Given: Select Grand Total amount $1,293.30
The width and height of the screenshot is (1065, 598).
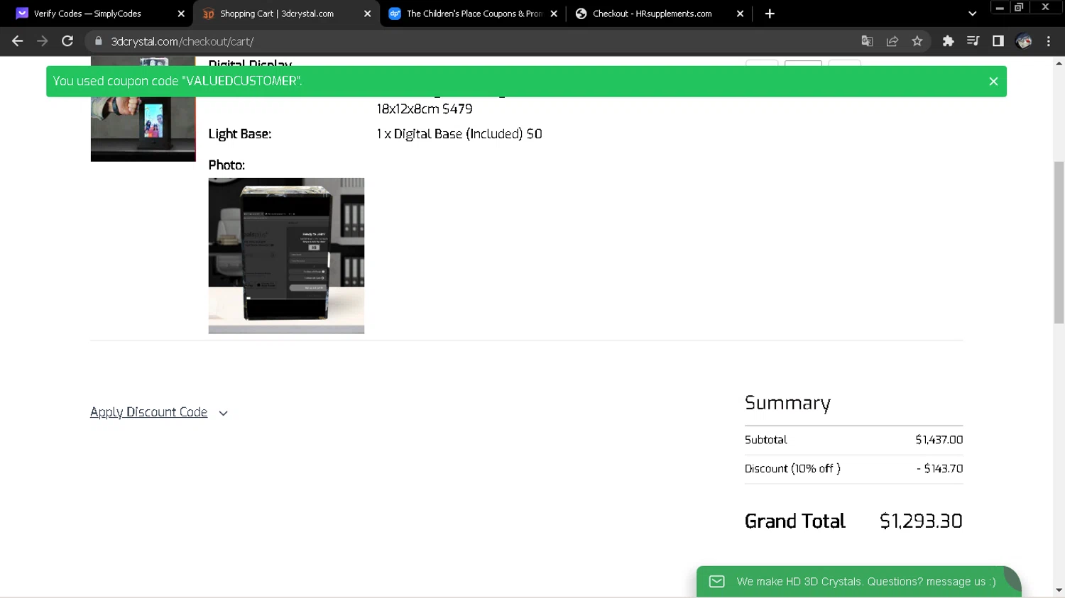Looking at the screenshot, I should point(921,521).
